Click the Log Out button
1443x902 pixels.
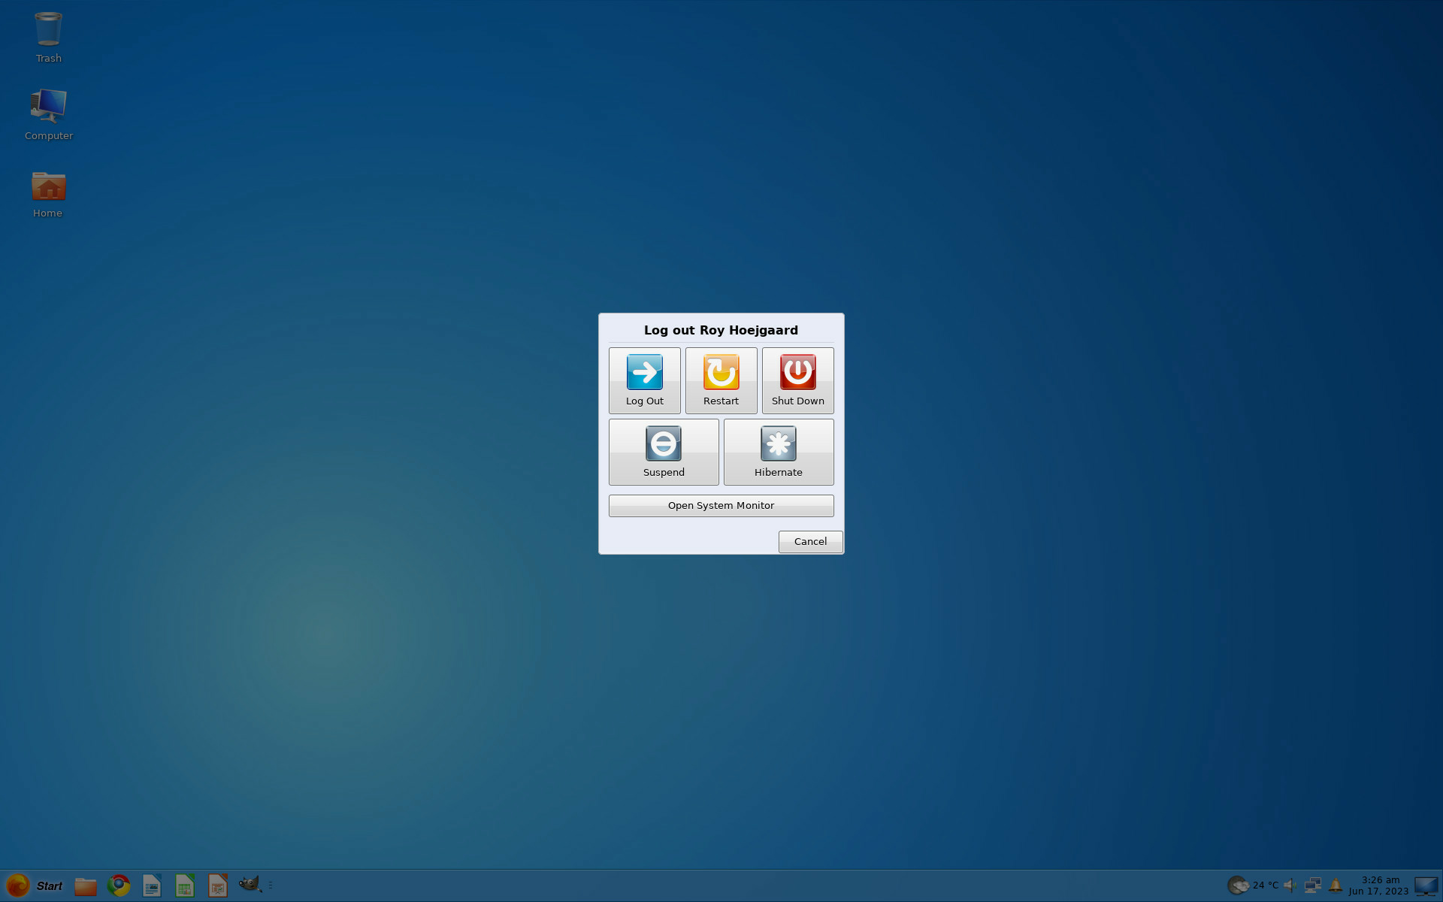click(644, 380)
